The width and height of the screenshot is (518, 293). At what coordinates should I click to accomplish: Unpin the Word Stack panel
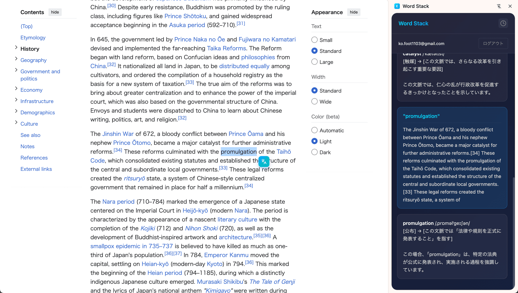499,6
